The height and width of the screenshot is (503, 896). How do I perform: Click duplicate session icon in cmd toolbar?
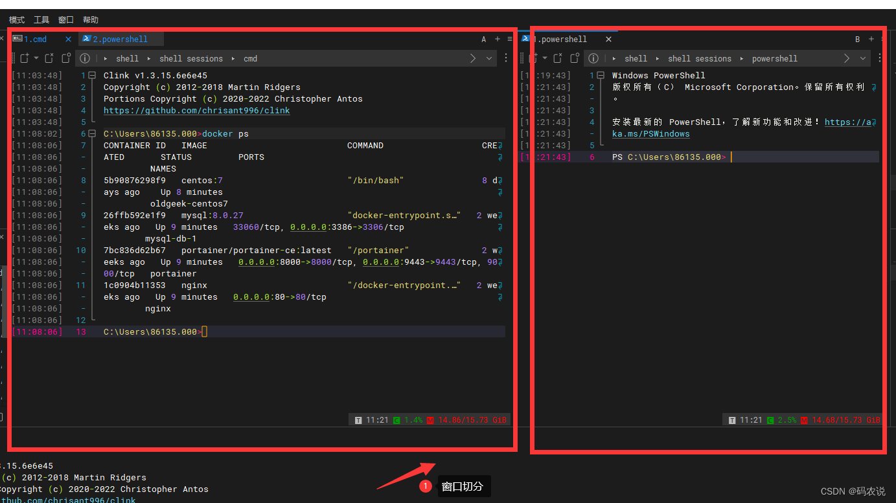[x=65, y=58]
